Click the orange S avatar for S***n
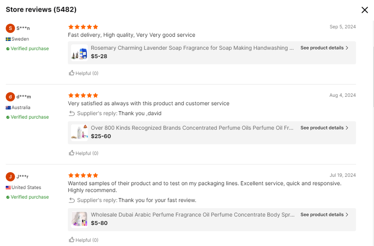Viewport: 374px width, 246px height. [11, 28]
